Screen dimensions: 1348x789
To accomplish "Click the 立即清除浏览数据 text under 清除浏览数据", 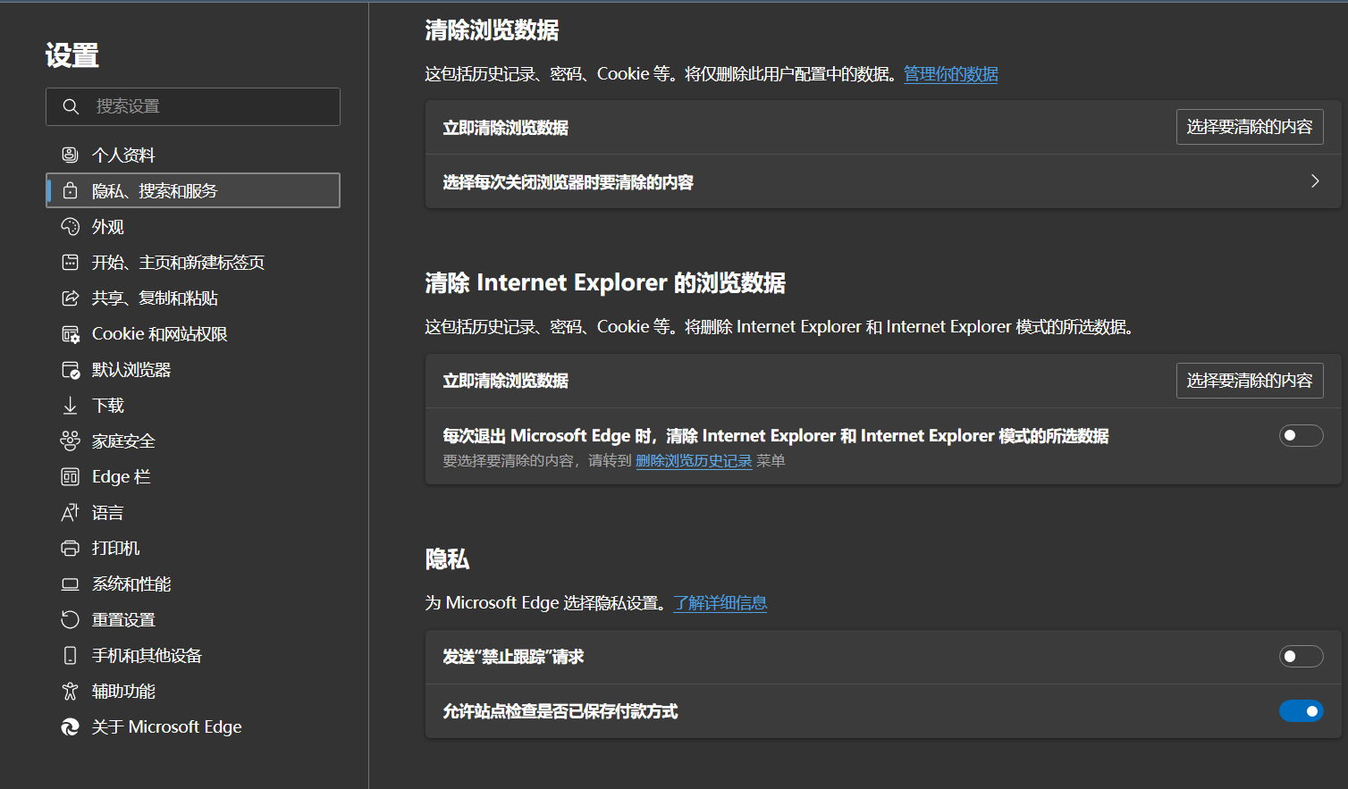I will pos(506,128).
